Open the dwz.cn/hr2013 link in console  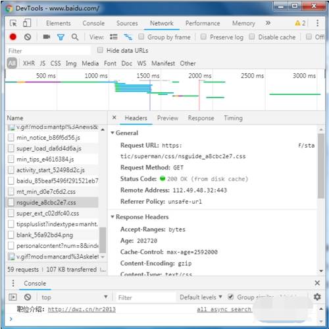[82, 309]
